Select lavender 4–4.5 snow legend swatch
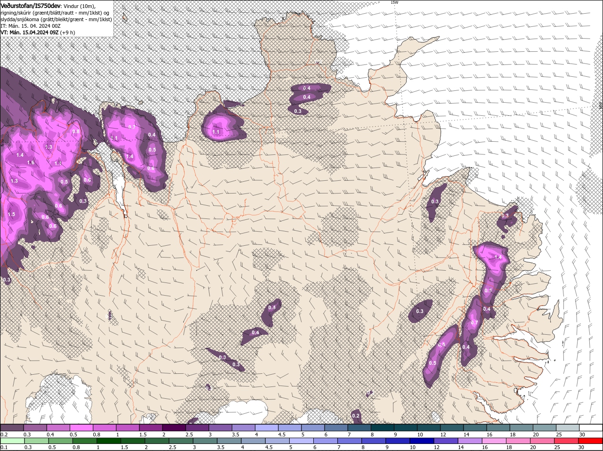 (x=267, y=428)
